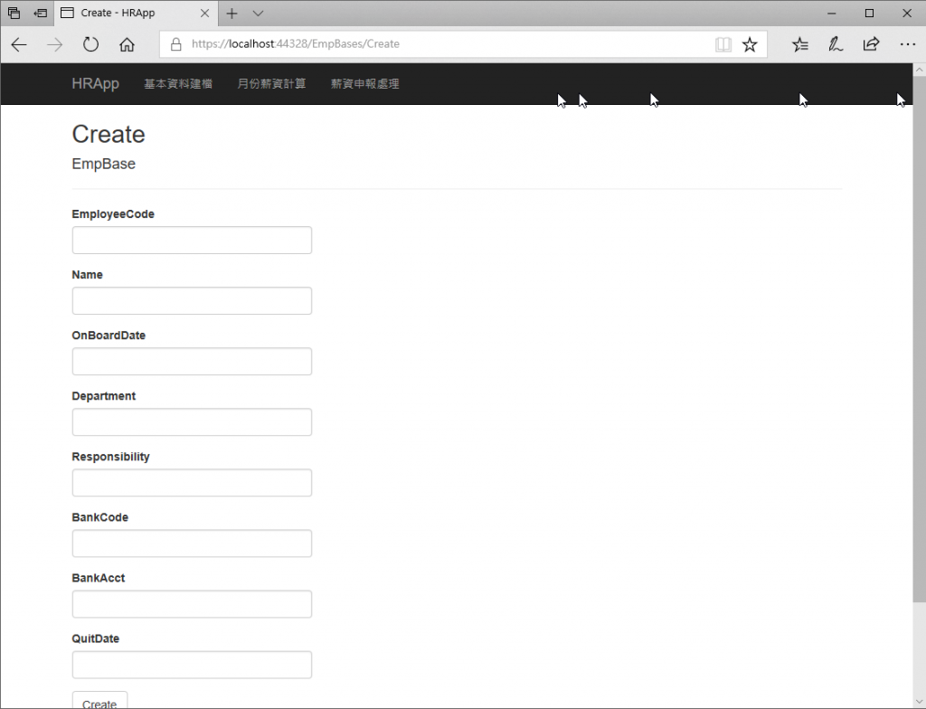Submit the form with Create button
926x709 pixels.
click(x=99, y=701)
